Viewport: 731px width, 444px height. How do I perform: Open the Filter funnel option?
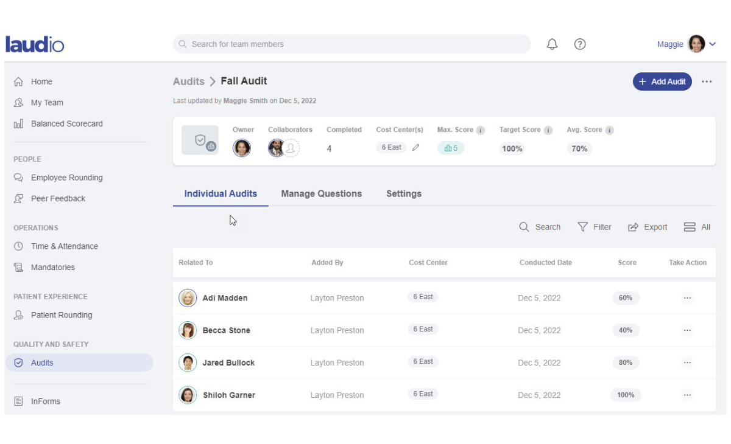(x=595, y=227)
